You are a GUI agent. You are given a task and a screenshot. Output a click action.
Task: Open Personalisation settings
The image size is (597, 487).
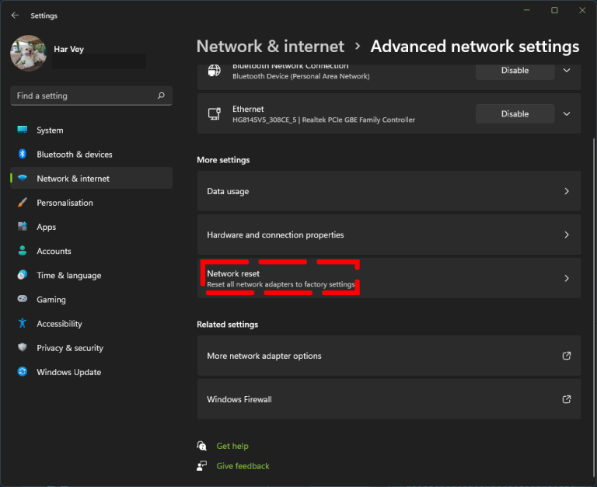(92, 203)
